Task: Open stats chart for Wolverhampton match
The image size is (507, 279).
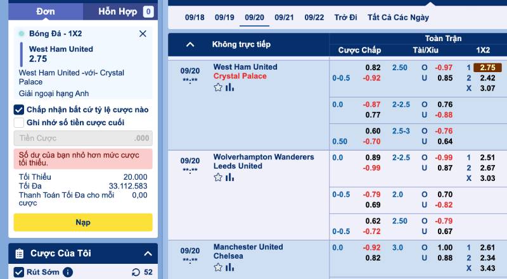Action: tap(229, 177)
